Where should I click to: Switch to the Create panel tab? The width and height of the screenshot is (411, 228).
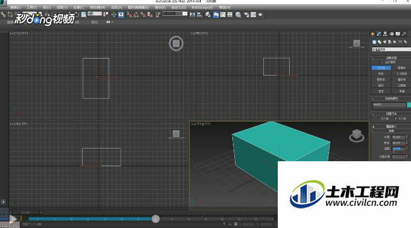click(372, 34)
